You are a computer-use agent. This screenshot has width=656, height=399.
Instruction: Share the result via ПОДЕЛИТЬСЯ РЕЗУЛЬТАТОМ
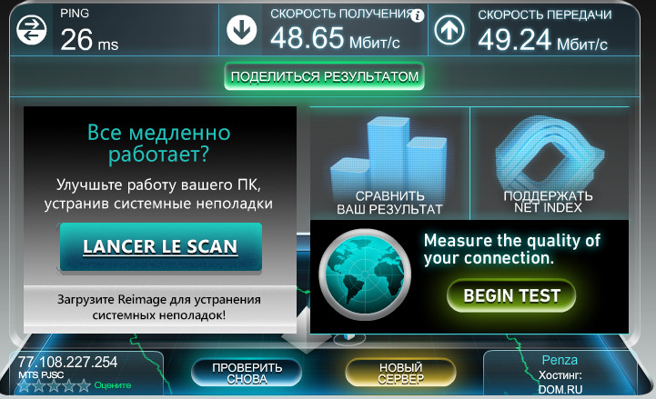pyautogui.click(x=325, y=76)
